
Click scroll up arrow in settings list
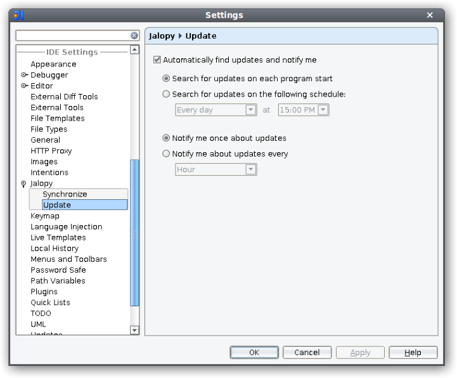(x=134, y=50)
